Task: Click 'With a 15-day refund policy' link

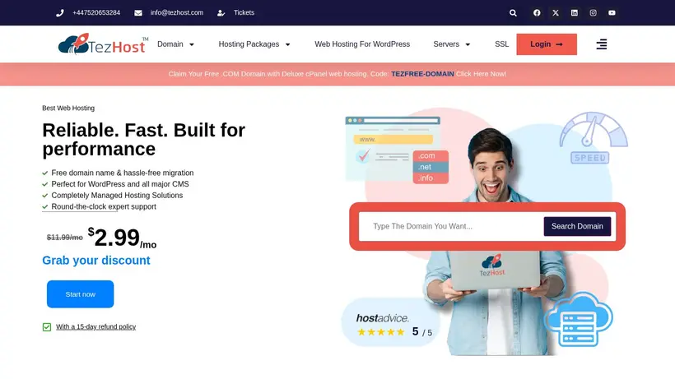Action: [x=95, y=327]
